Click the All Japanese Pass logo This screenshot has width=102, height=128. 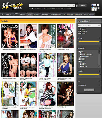(12, 6)
